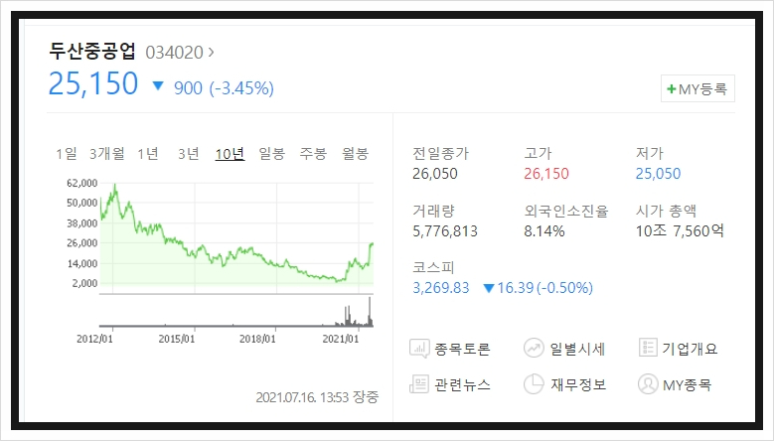Click the 종목토론 discussion chart icon
Screen dimensions: 774x441
click(x=419, y=349)
